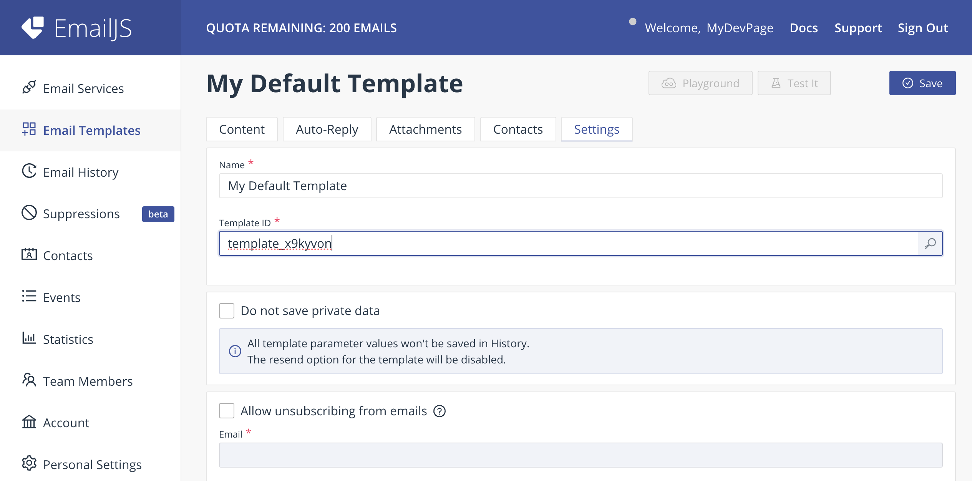Switch to the Content tab

[x=242, y=129]
